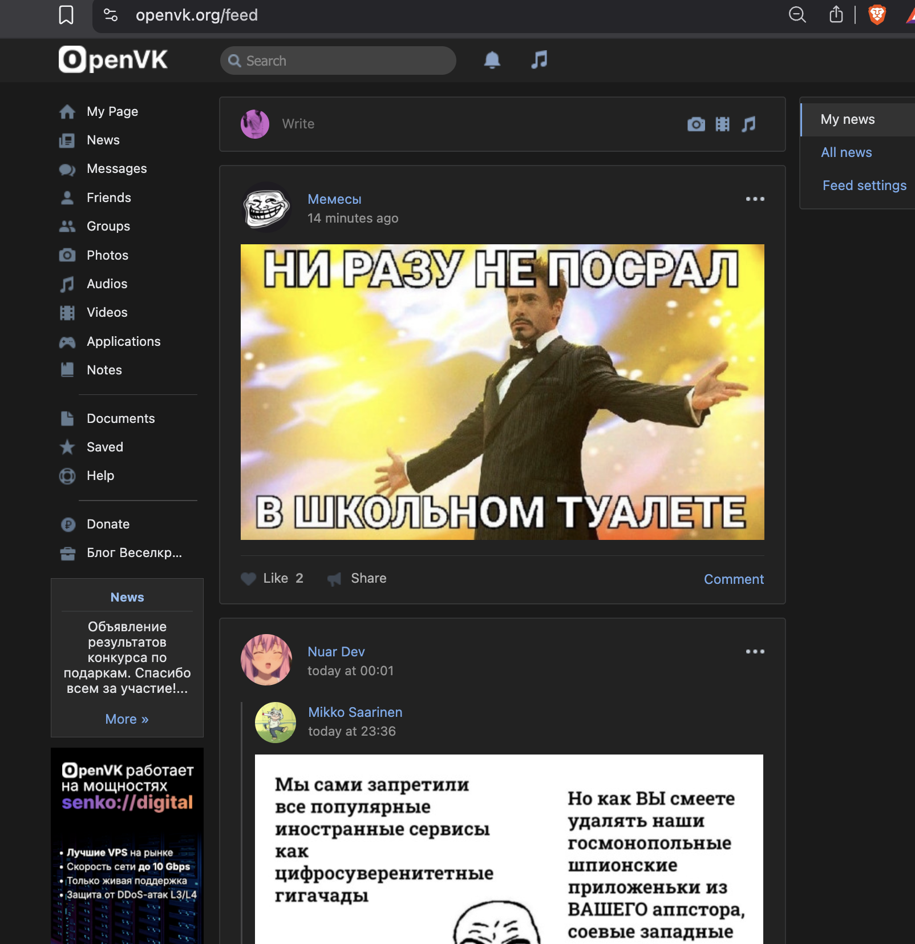Open options menu on Nuar Dev post

pos(755,652)
